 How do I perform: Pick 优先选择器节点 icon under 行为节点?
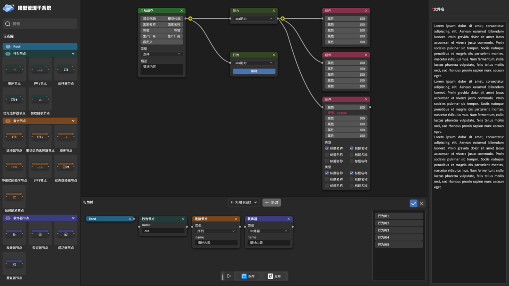[14, 99]
